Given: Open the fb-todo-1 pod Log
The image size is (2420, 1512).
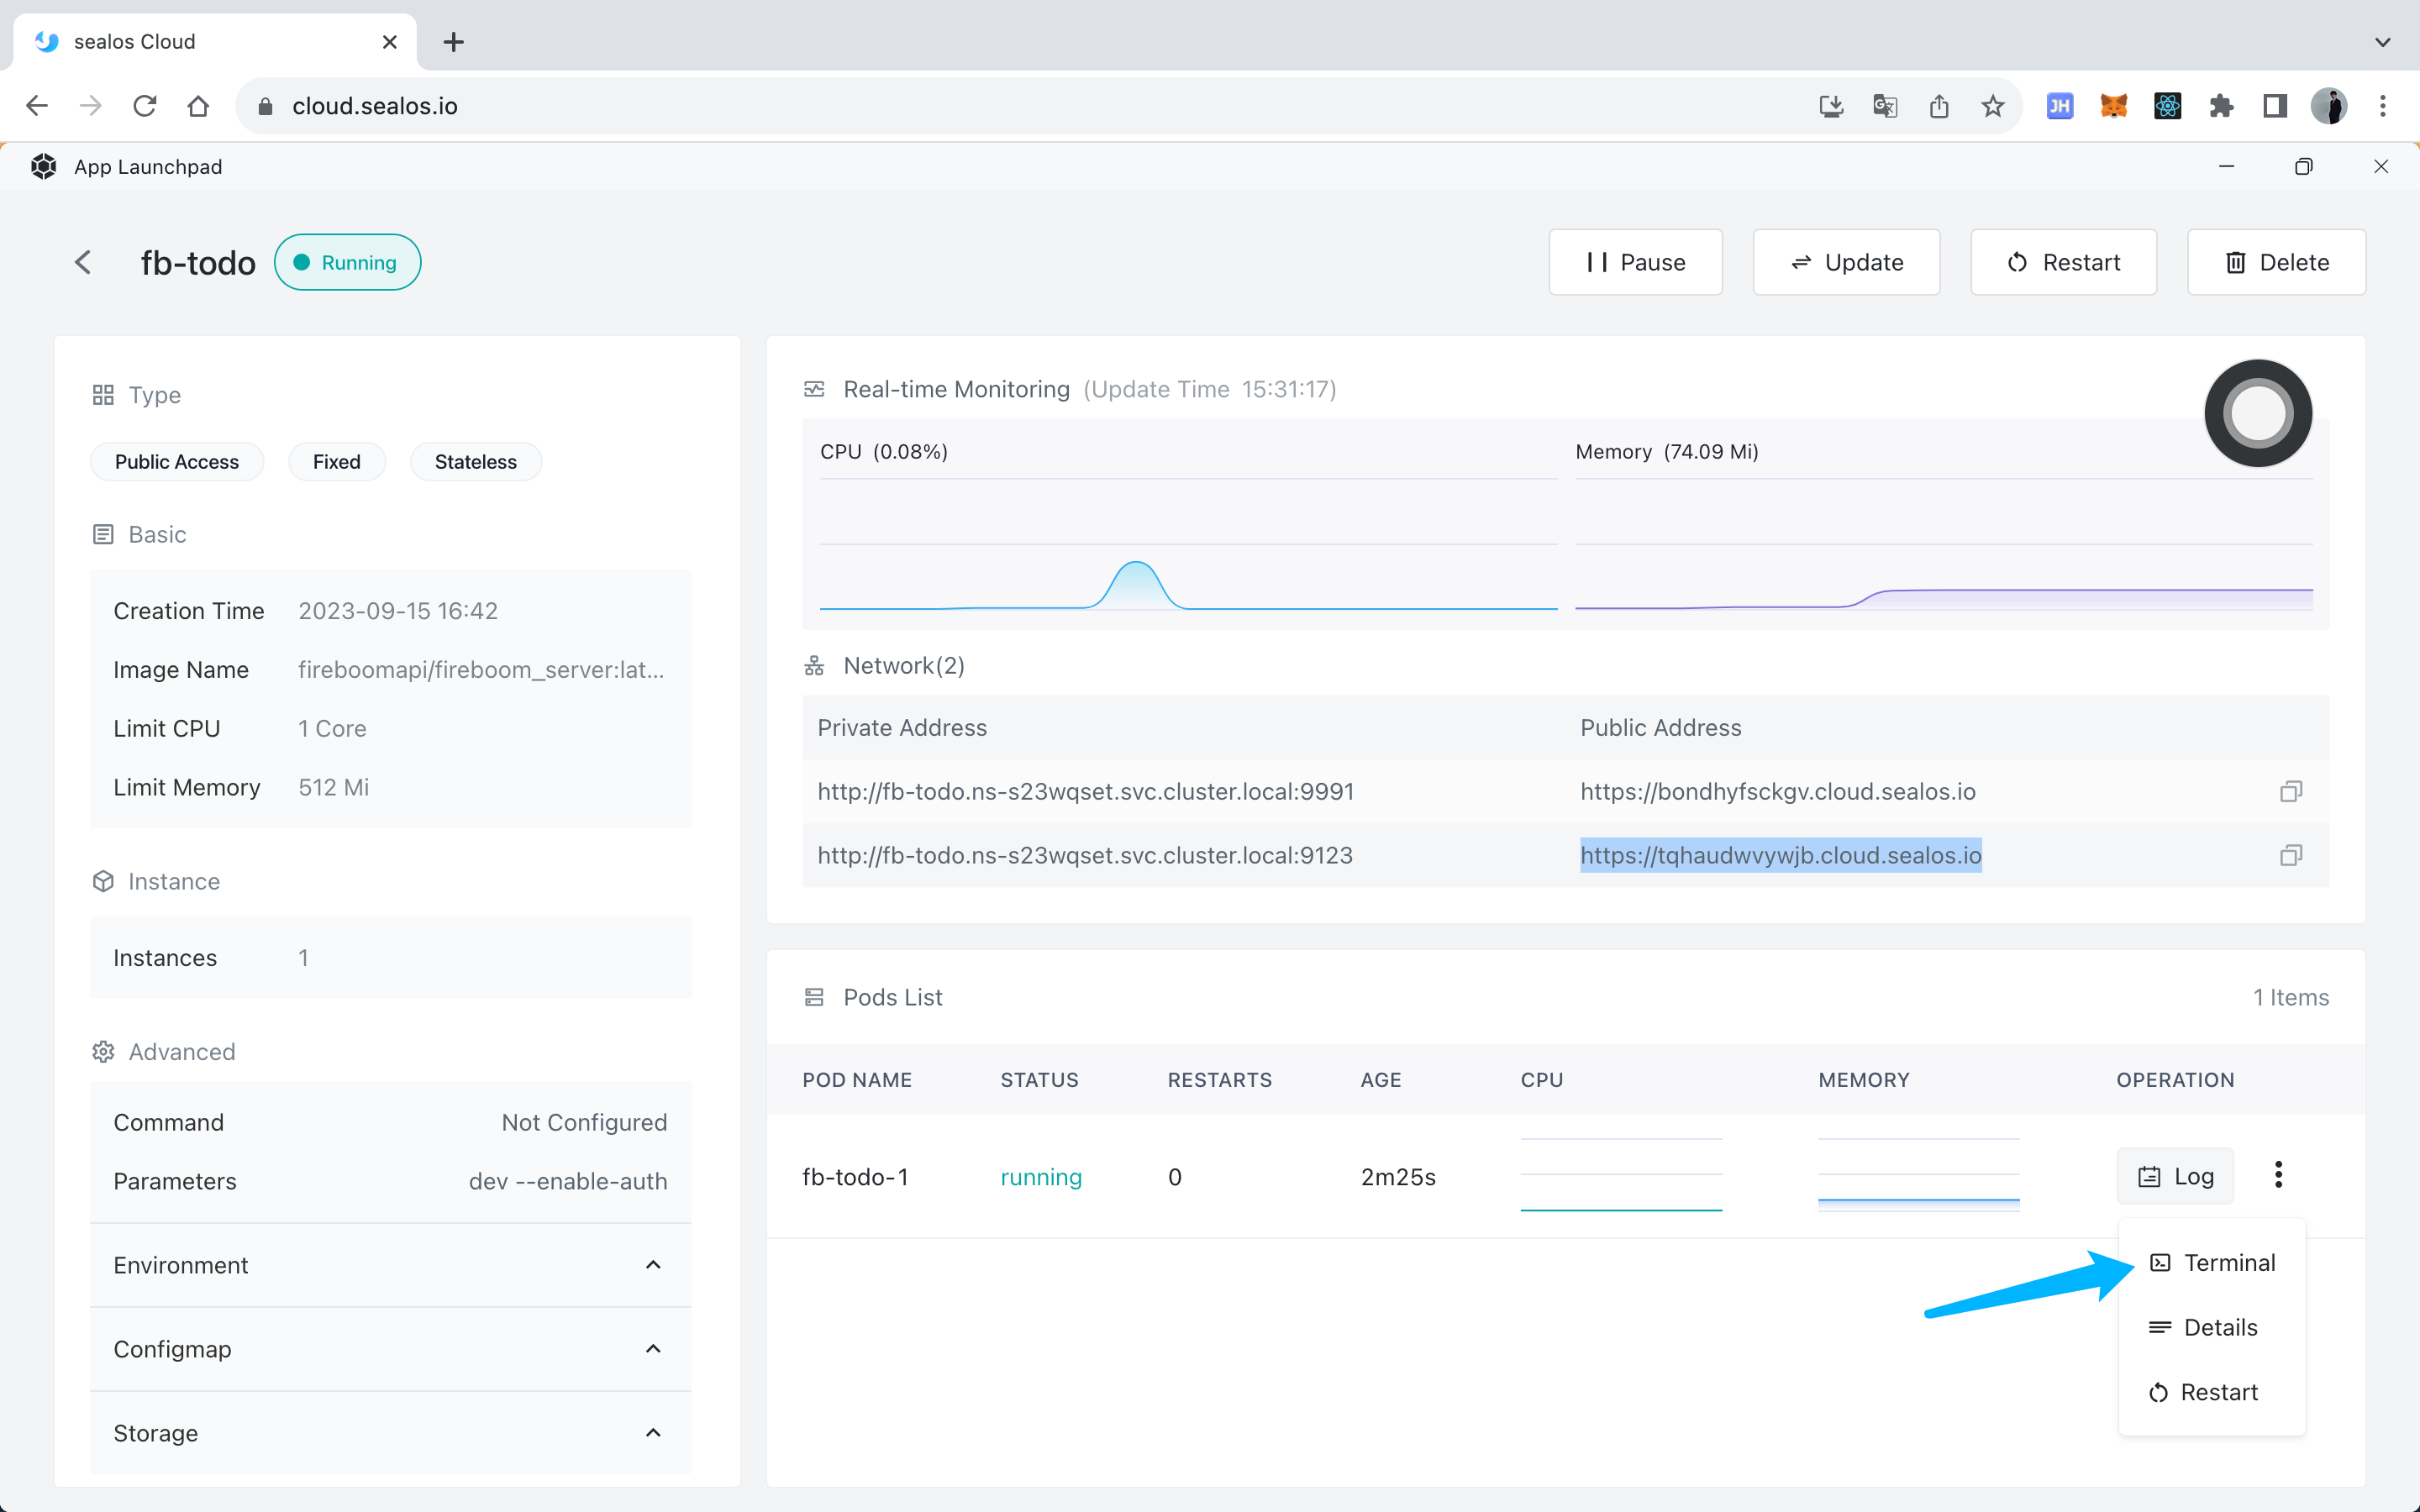Looking at the screenshot, I should coord(2175,1176).
